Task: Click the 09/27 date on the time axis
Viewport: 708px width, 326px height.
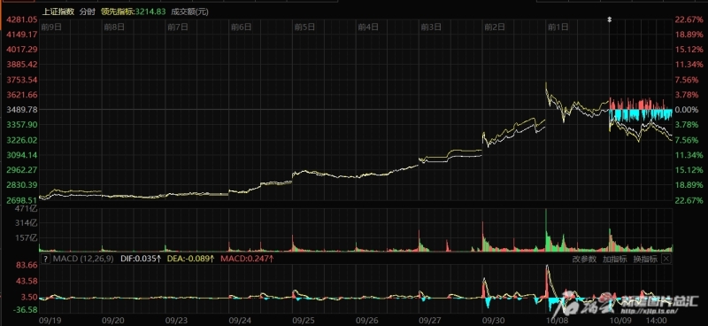Action: (431, 321)
